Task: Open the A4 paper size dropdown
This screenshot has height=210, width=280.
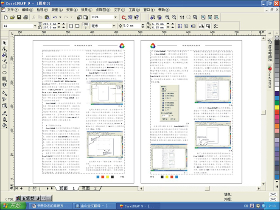Action: coord(35,26)
